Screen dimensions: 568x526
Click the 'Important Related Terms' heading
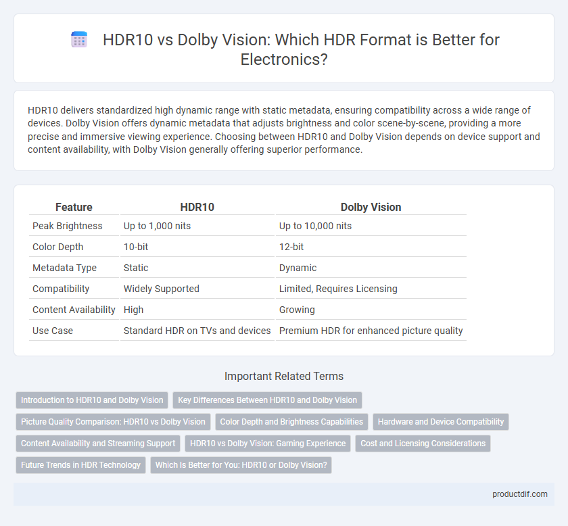tap(284, 376)
